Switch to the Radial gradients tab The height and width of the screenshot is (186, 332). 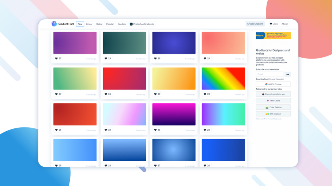click(x=99, y=24)
